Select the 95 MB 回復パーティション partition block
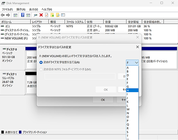 [x=159, y=59]
